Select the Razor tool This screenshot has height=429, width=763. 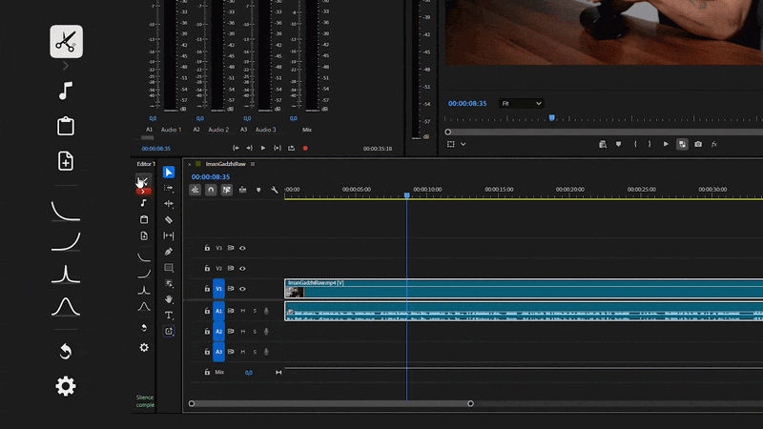tap(169, 220)
